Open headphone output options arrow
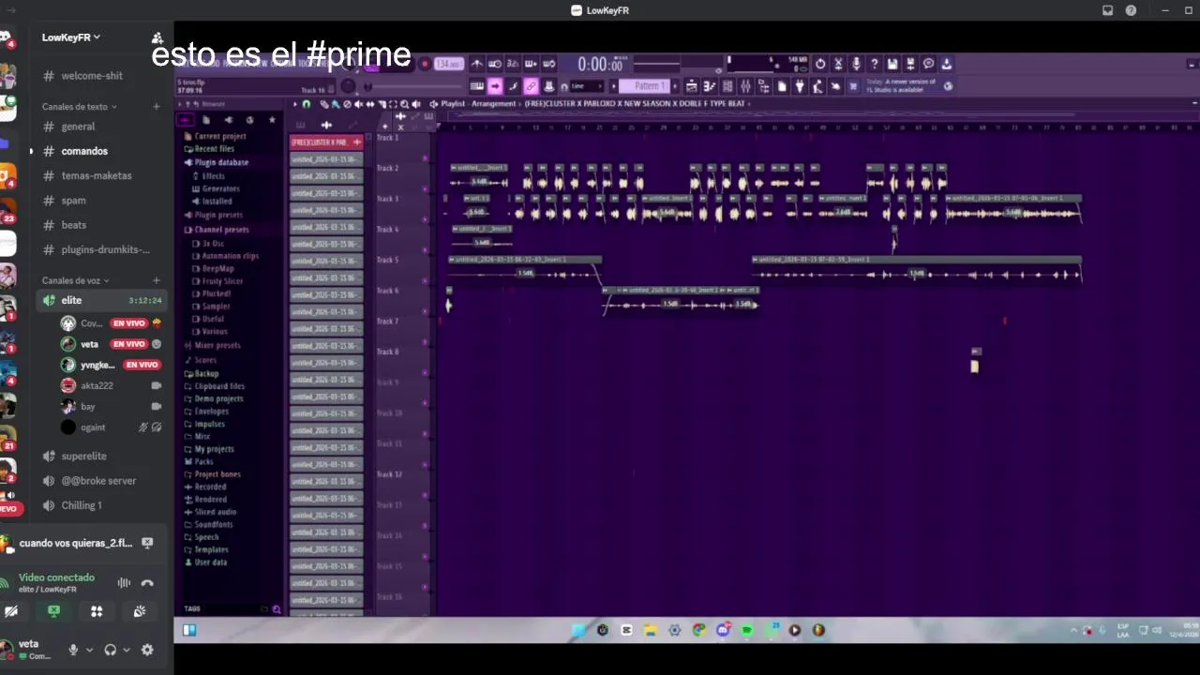1200x675 pixels. point(126,650)
